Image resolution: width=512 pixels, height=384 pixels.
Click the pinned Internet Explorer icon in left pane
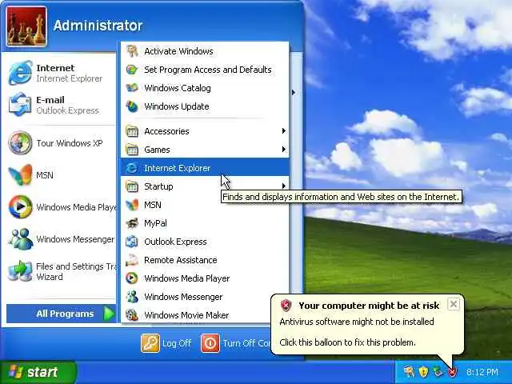pos(20,73)
